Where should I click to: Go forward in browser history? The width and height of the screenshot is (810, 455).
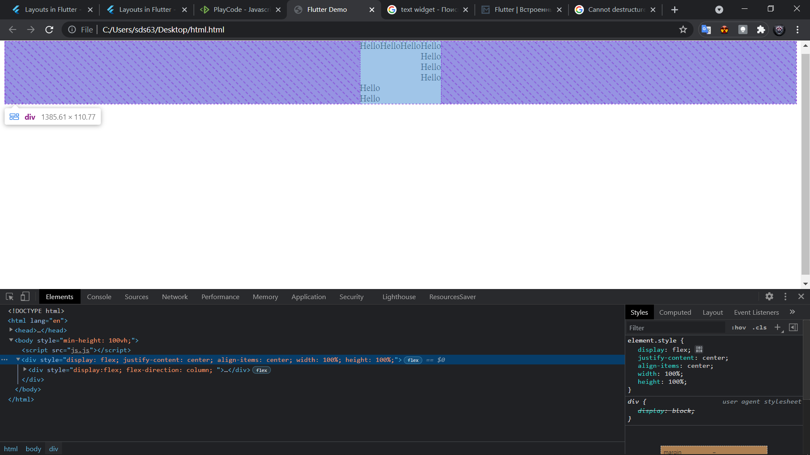point(31,29)
